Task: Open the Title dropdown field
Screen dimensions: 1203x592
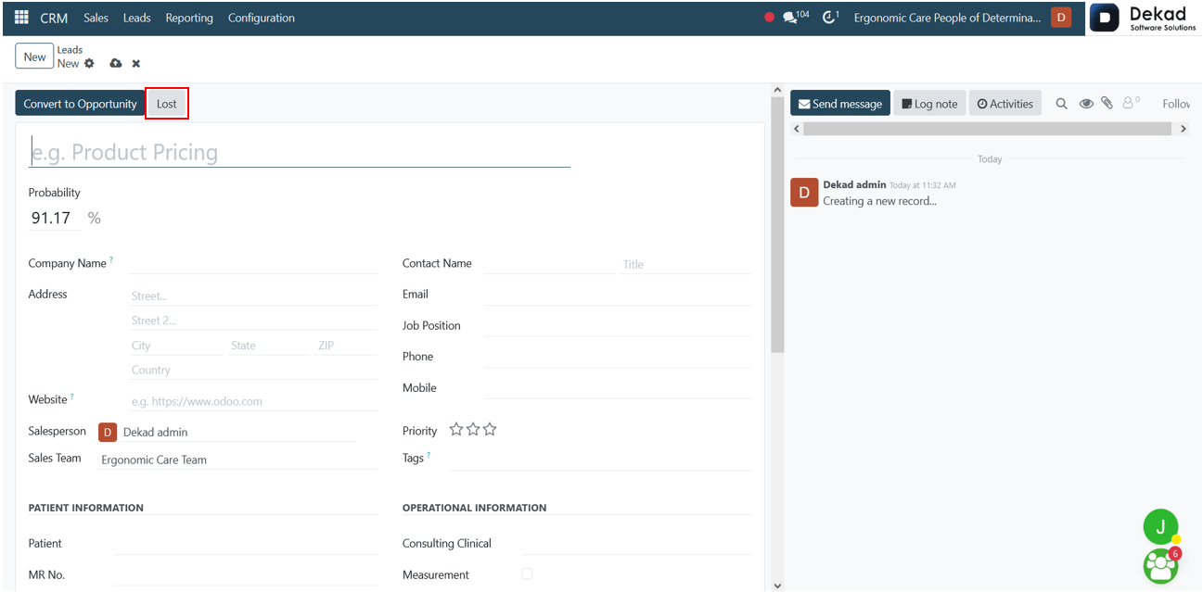Action: [686, 264]
